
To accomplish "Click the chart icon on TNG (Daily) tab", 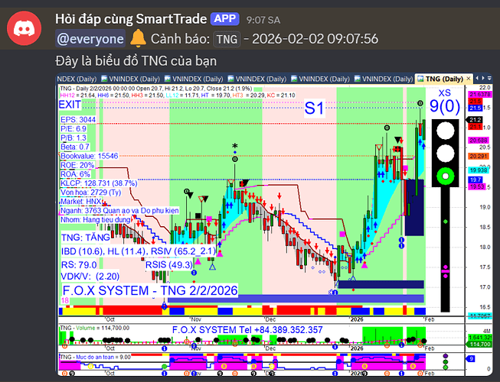I will coord(421,79).
